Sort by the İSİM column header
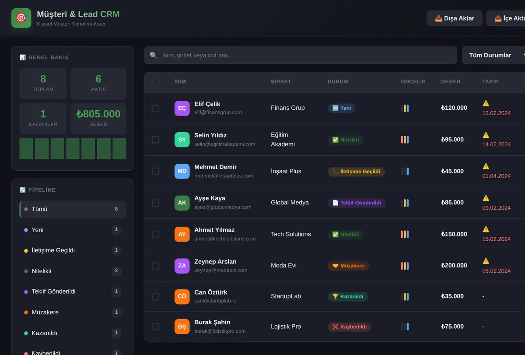Image resolution: width=525 pixels, height=355 pixels. [x=180, y=82]
